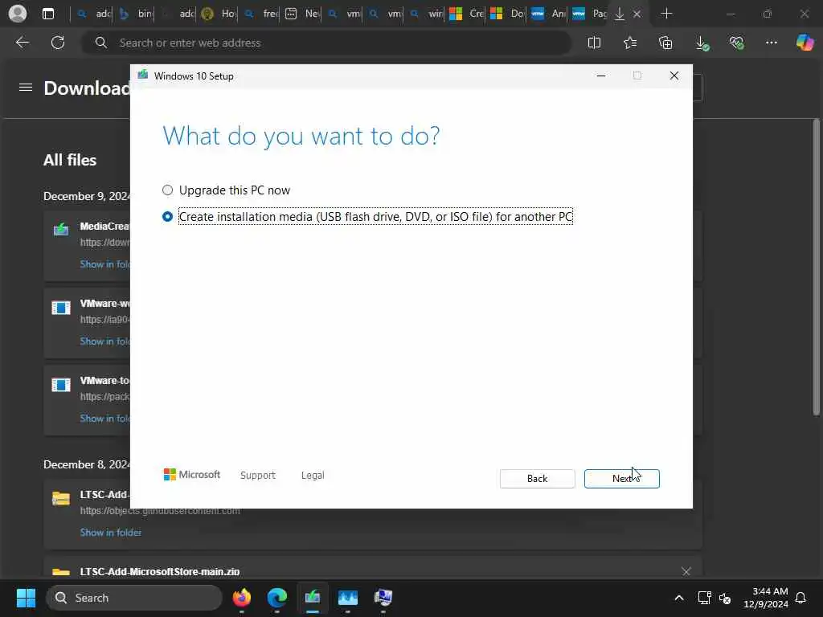Open the Support link in Setup
The width and height of the screenshot is (823, 617).
(x=258, y=476)
